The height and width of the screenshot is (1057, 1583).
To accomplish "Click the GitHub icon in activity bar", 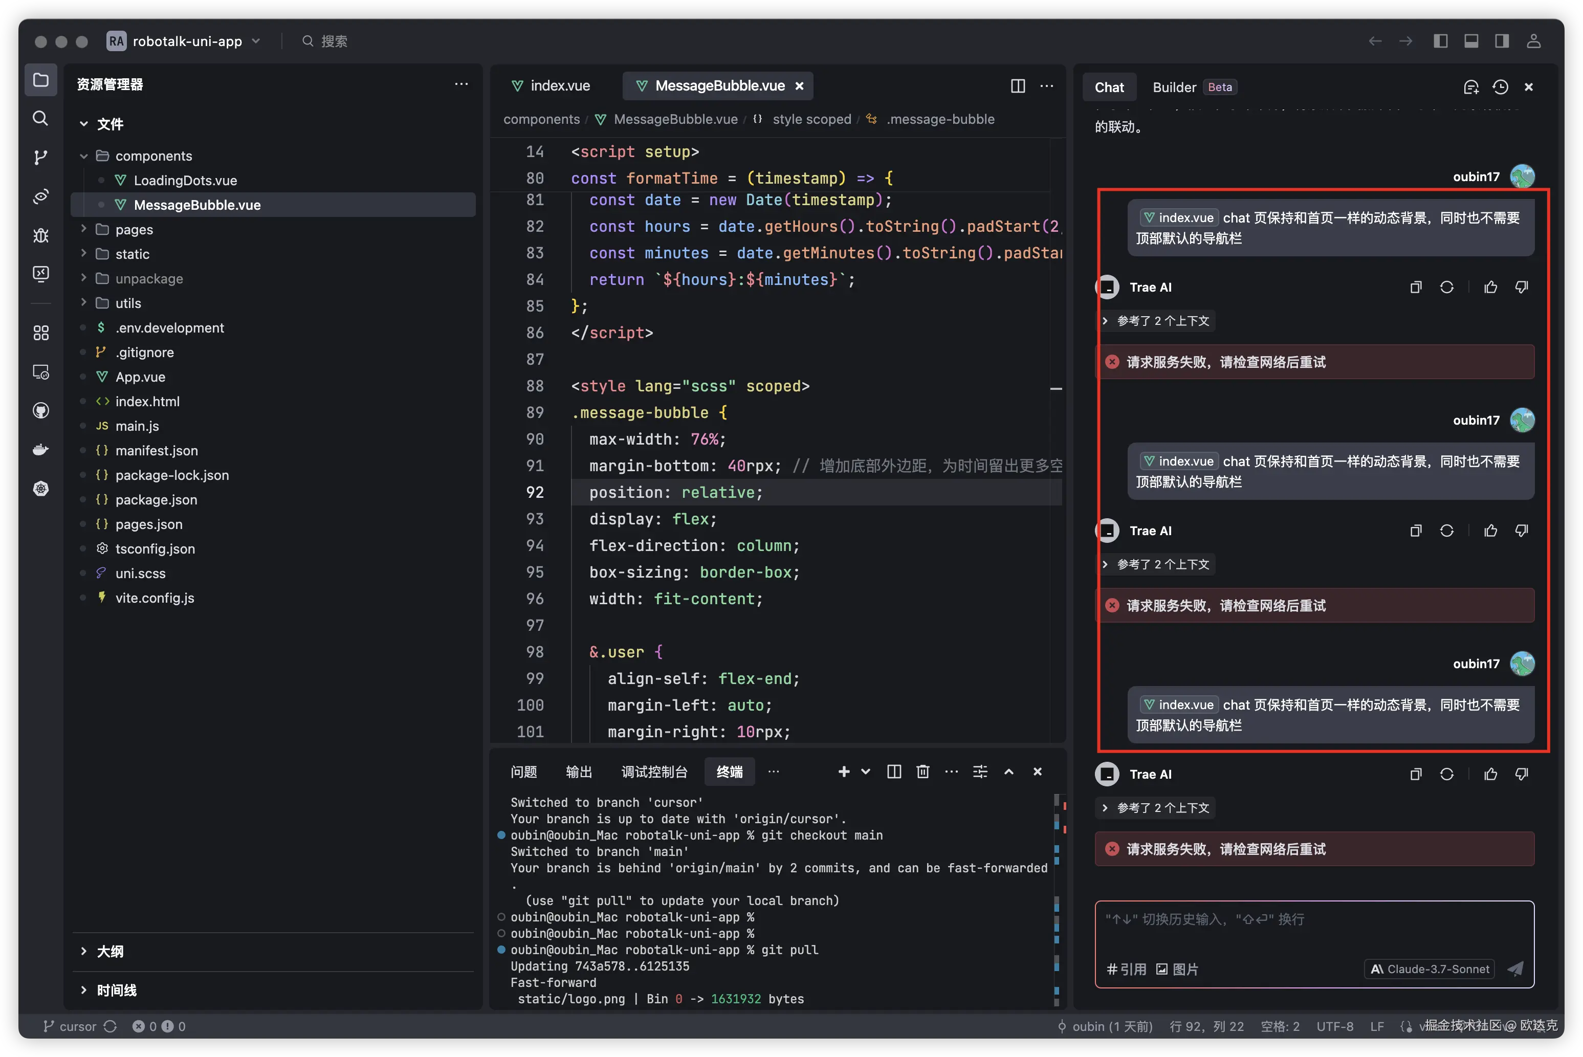I will point(40,410).
